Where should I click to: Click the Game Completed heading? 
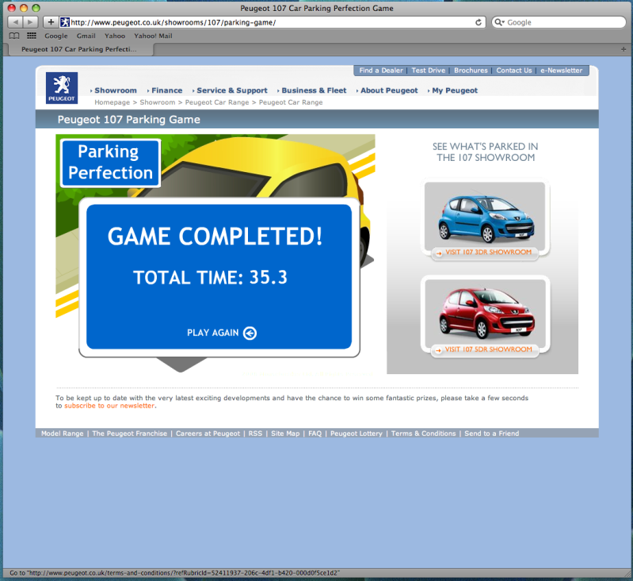click(x=215, y=236)
